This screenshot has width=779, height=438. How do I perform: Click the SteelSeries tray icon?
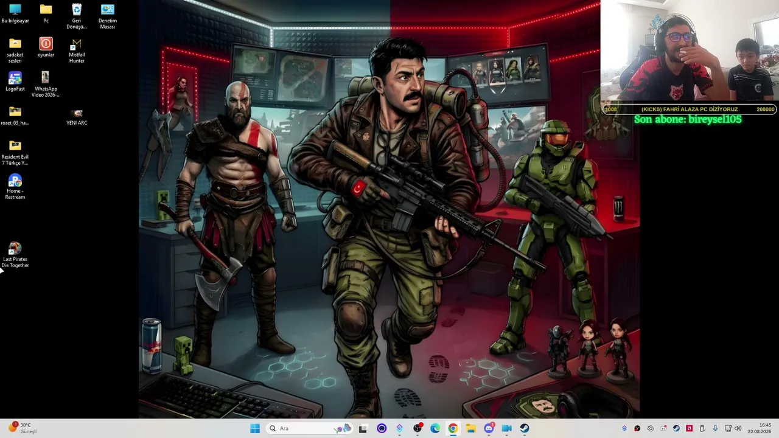pyautogui.click(x=651, y=428)
